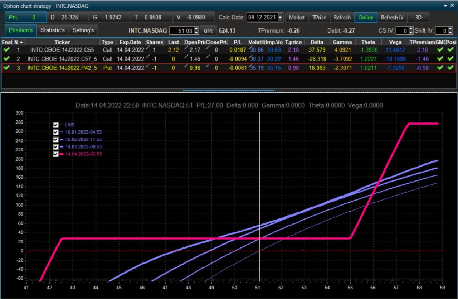Sort the table by Ticker column header
The height and width of the screenshot is (299, 458).
[62, 42]
